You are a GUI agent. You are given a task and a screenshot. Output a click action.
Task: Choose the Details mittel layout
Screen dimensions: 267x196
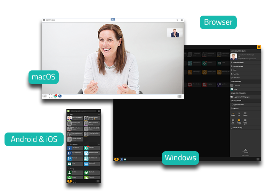[239, 122]
